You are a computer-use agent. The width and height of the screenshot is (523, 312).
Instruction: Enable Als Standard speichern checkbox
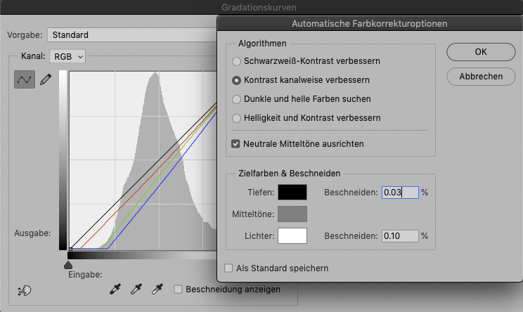228,268
